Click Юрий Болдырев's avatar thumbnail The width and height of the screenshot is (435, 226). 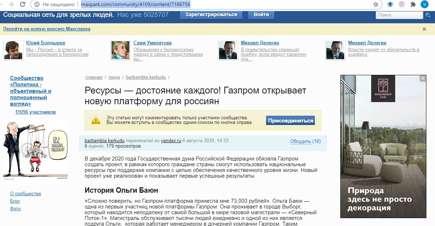tap(13, 50)
